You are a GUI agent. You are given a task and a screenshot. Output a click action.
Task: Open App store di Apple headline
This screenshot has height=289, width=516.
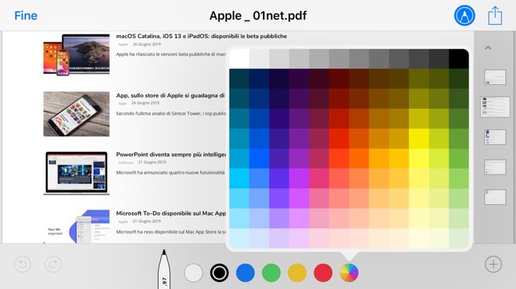pyautogui.click(x=170, y=95)
